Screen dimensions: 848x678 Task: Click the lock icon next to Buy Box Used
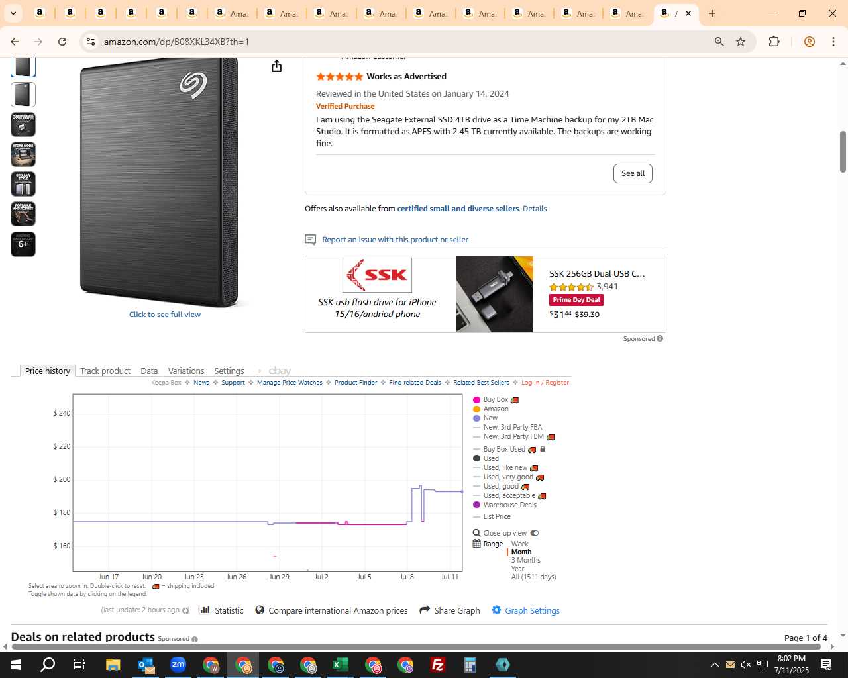(543, 449)
